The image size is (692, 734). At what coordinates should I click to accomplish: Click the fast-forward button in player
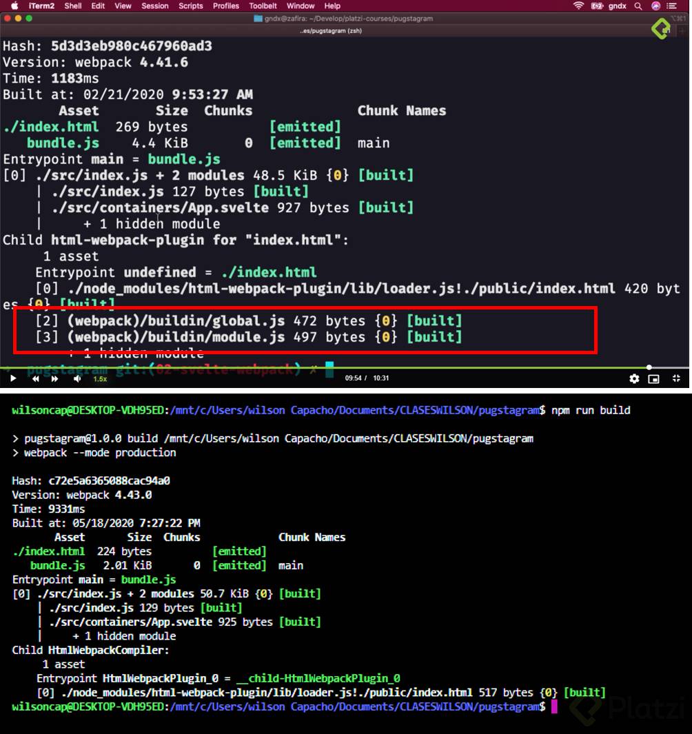[x=54, y=378]
